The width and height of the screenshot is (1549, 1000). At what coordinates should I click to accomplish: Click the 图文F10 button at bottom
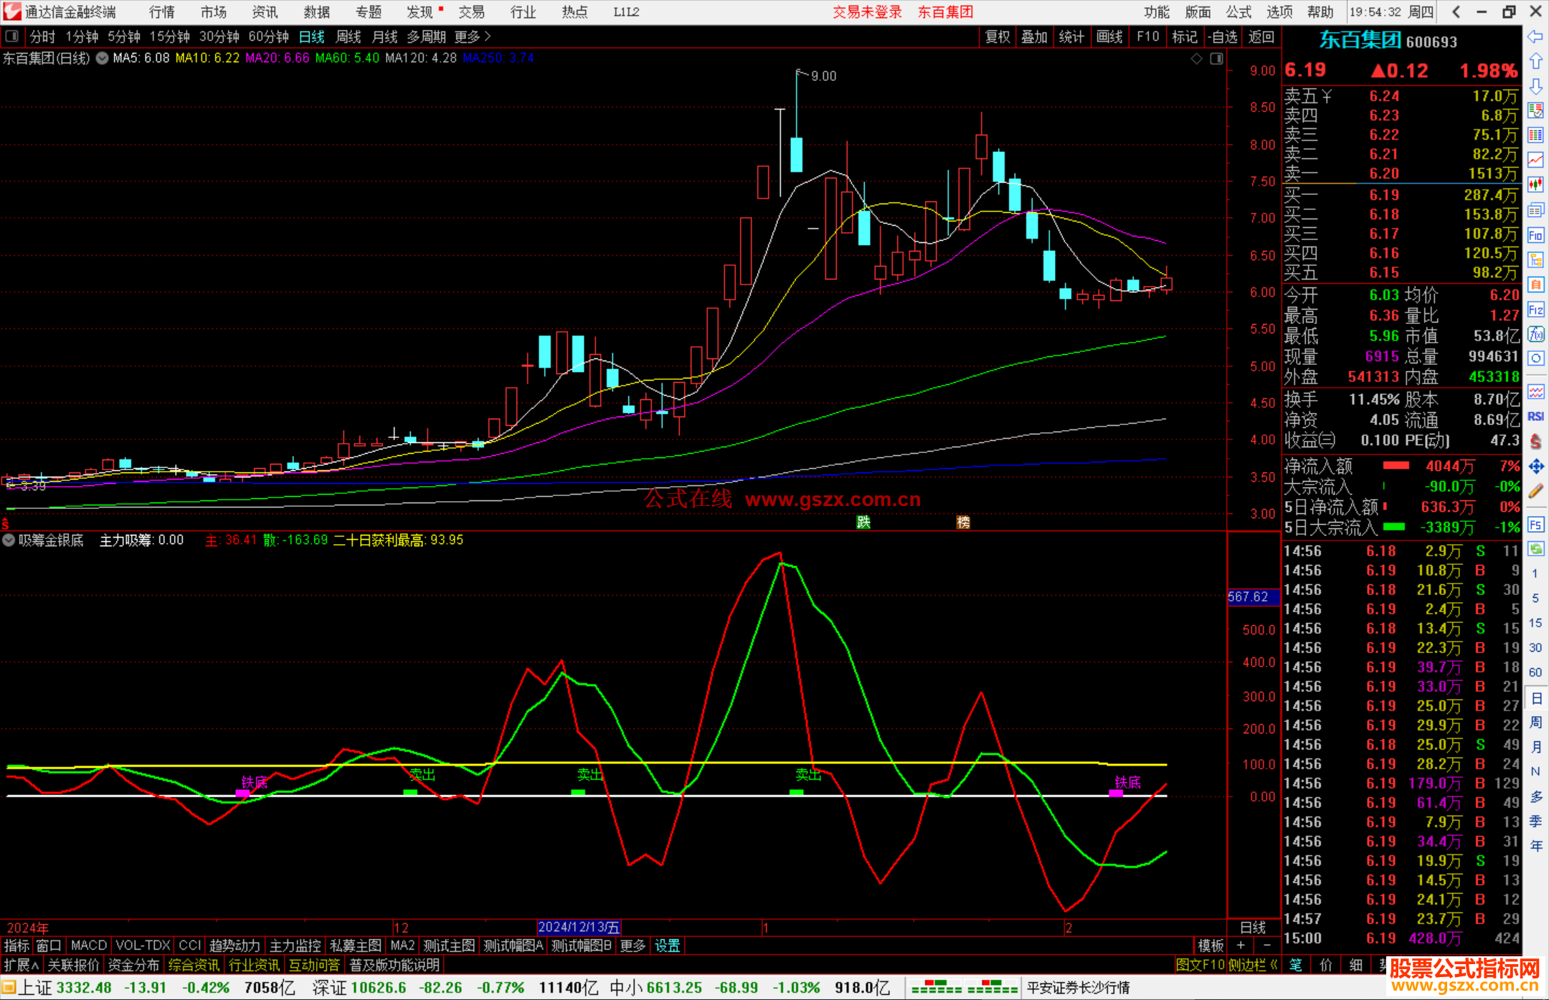[x=1200, y=965]
